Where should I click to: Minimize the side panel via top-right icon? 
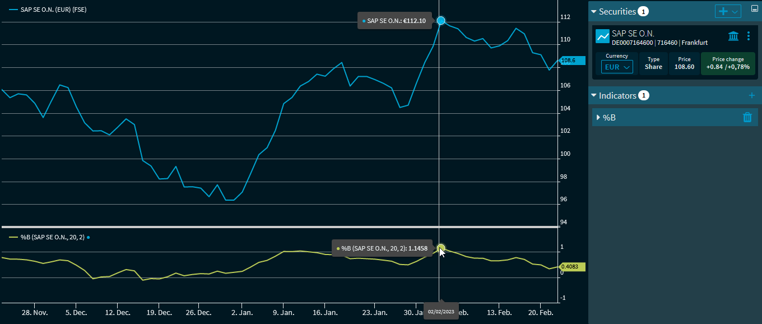(754, 9)
